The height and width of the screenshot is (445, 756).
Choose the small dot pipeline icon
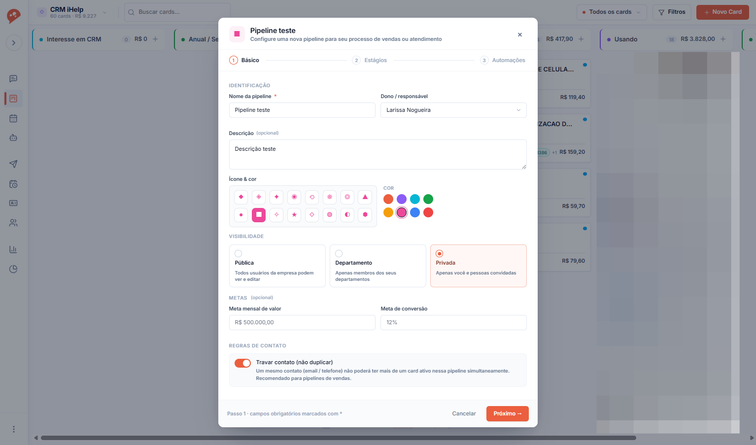241,215
